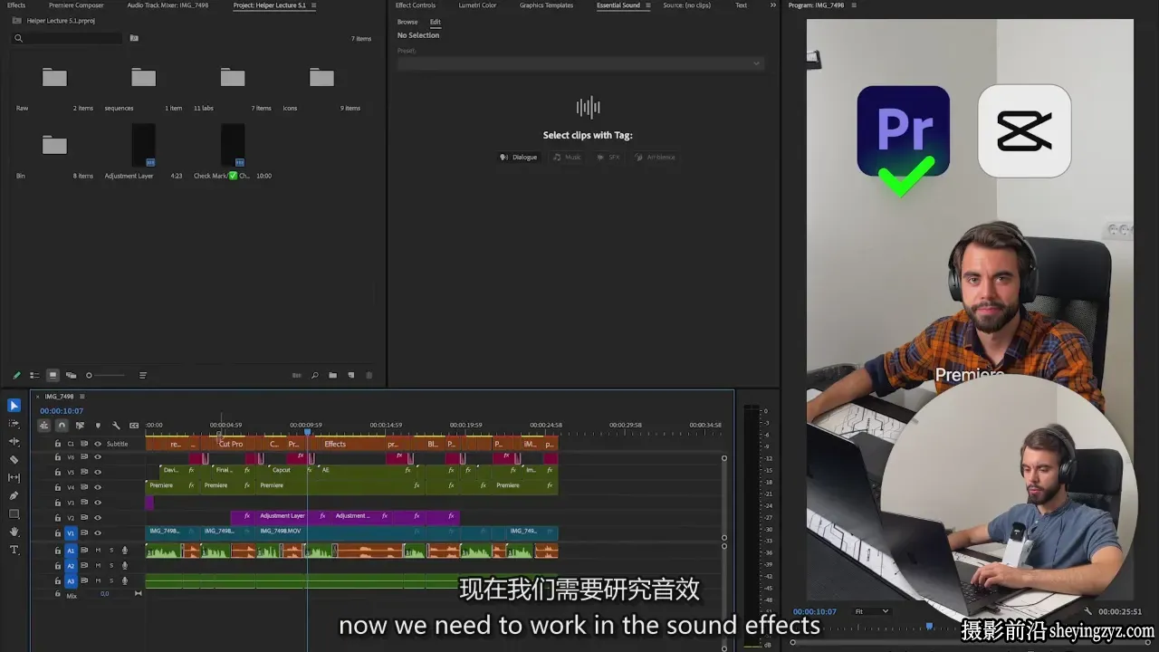Screen dimensions: 1159x652
Task: Solo audio track A2
Action: click(111, 565)
